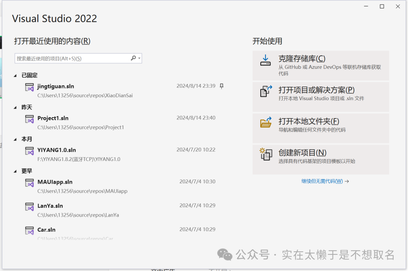The image size is (408, 271).
Task: Choose 创建新项目(N)
Action: click(x=321, y=160)
